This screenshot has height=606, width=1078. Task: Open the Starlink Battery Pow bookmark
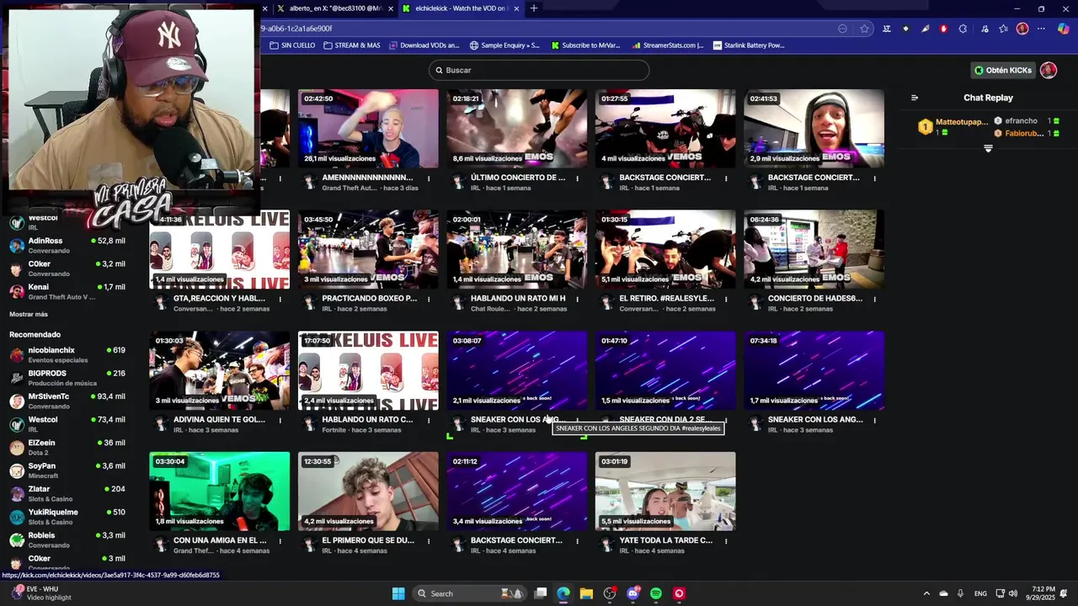[x=748, y=45]
